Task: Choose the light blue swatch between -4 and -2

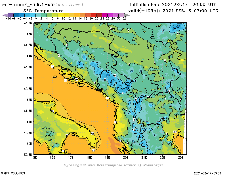Action: pyautogui.click(x=27, y=15)
